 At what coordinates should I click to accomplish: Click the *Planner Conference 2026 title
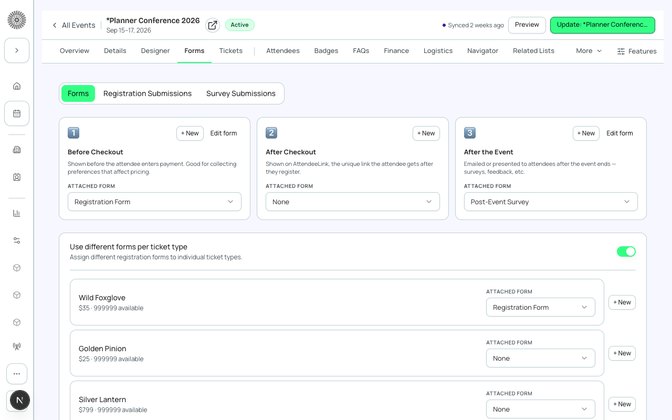(153, 20)
